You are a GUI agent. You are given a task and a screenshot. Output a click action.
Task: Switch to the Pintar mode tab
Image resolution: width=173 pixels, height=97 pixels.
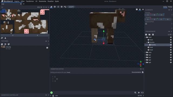pyautogui.click(x=170, y=7)
